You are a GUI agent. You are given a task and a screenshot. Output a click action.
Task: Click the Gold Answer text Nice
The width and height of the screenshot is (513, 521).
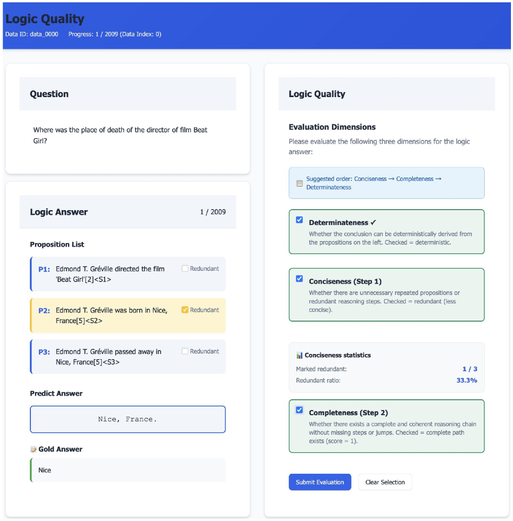(45, 470)
